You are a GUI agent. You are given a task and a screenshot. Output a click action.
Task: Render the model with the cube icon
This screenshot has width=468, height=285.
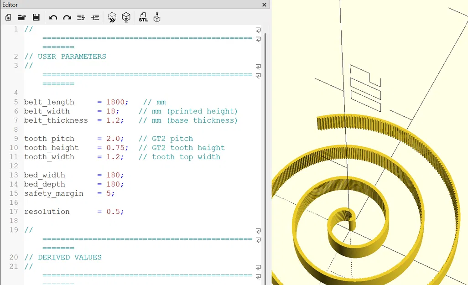pyautogui.click(x=126, y=17)
